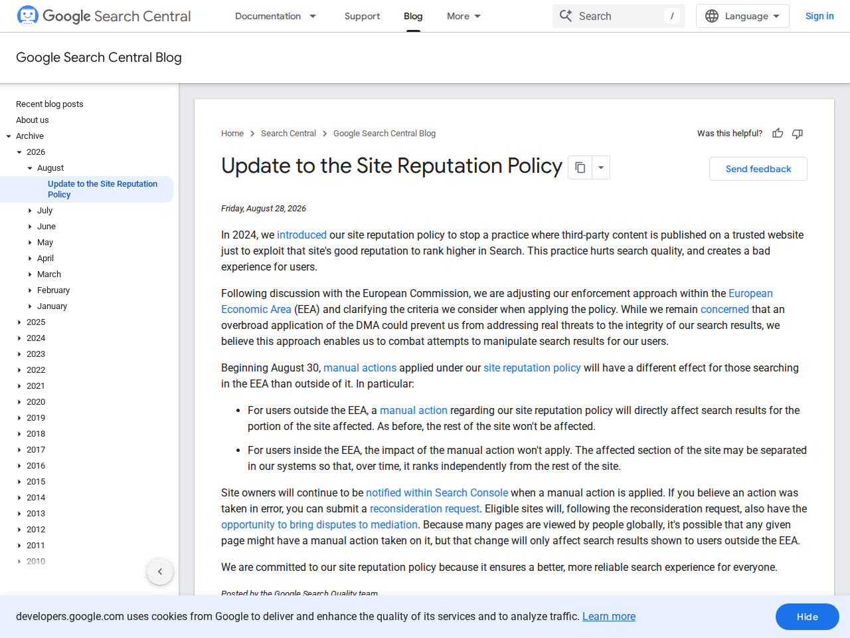Viewport: 850px width, 638px height.
Task: Open the 'manual actions' link
Action: point(360,368)
